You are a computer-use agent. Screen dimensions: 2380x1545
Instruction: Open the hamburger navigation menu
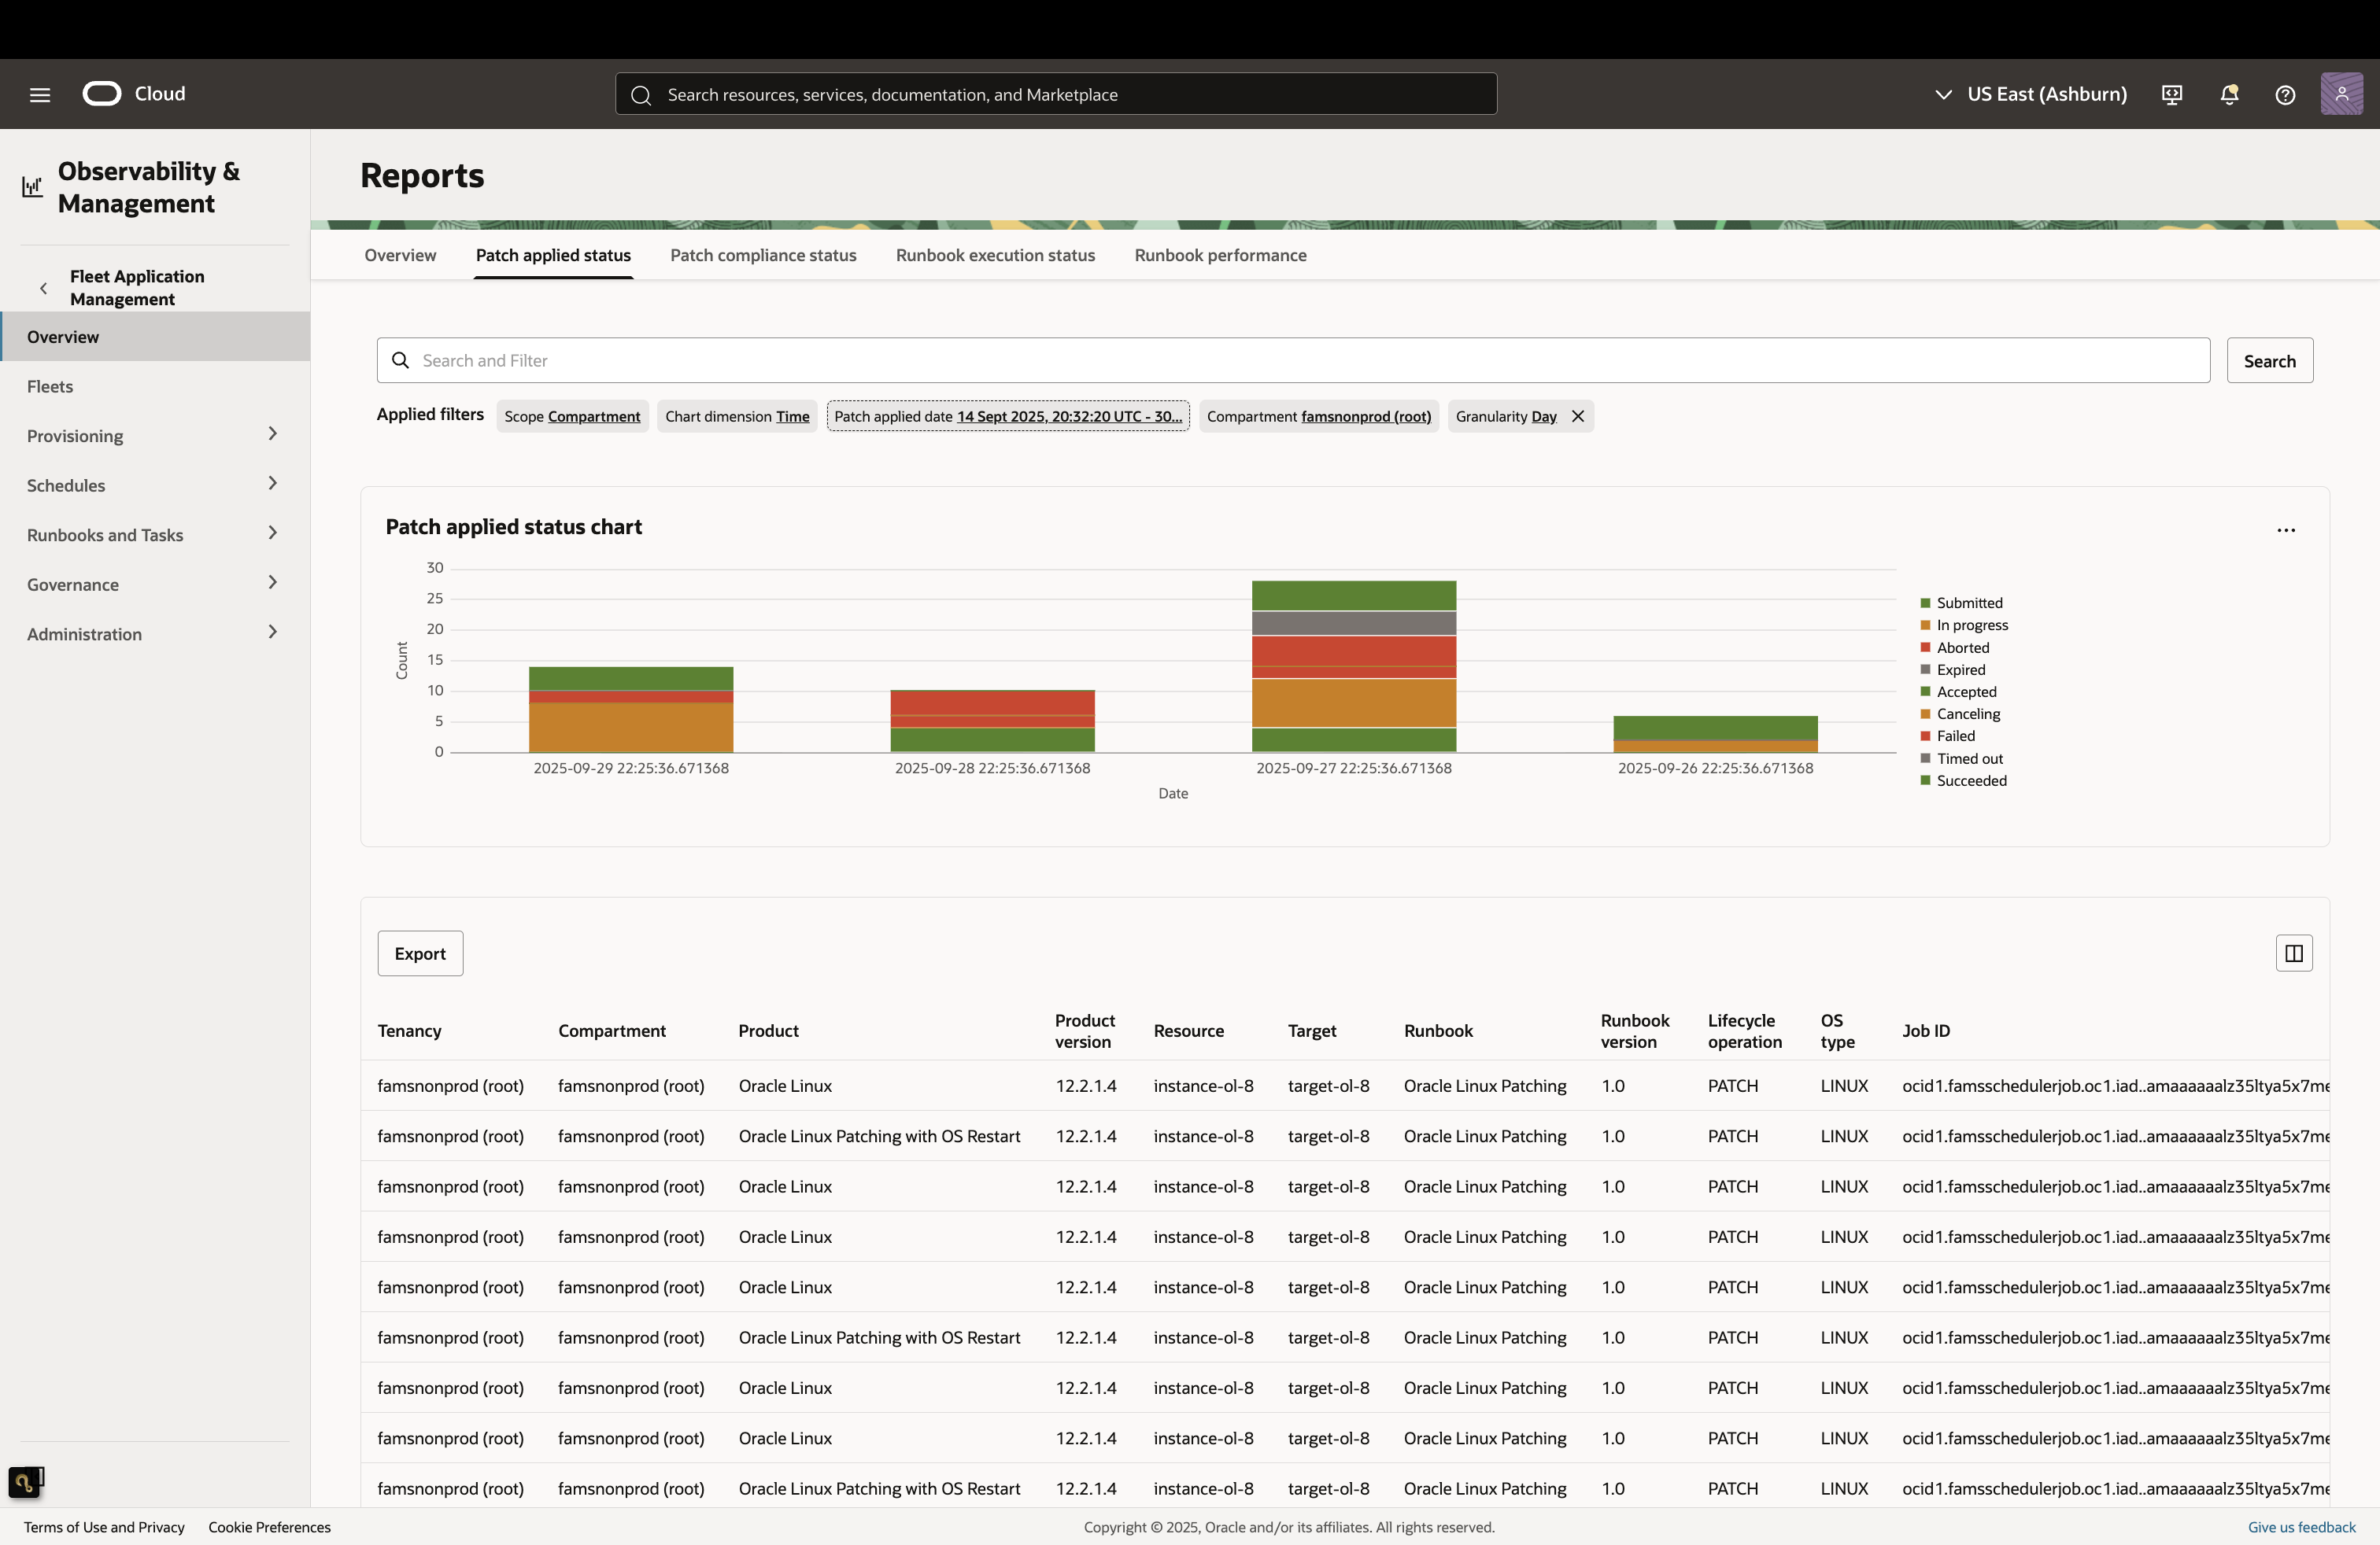pos(40,94)
